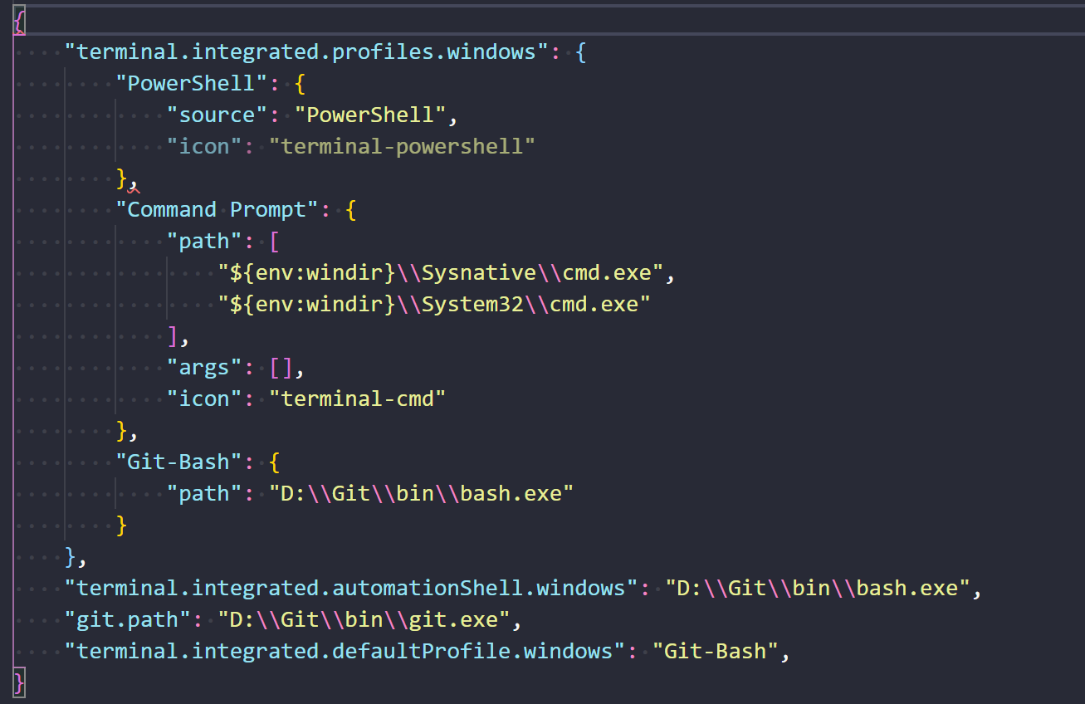This screenshot has width=1085, height=704.
Task: Click the "git.path" key
Action: pos(128,619)
